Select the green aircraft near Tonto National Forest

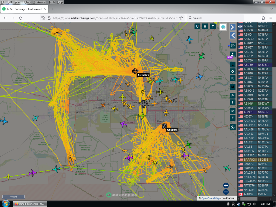(x=202, y=56)
